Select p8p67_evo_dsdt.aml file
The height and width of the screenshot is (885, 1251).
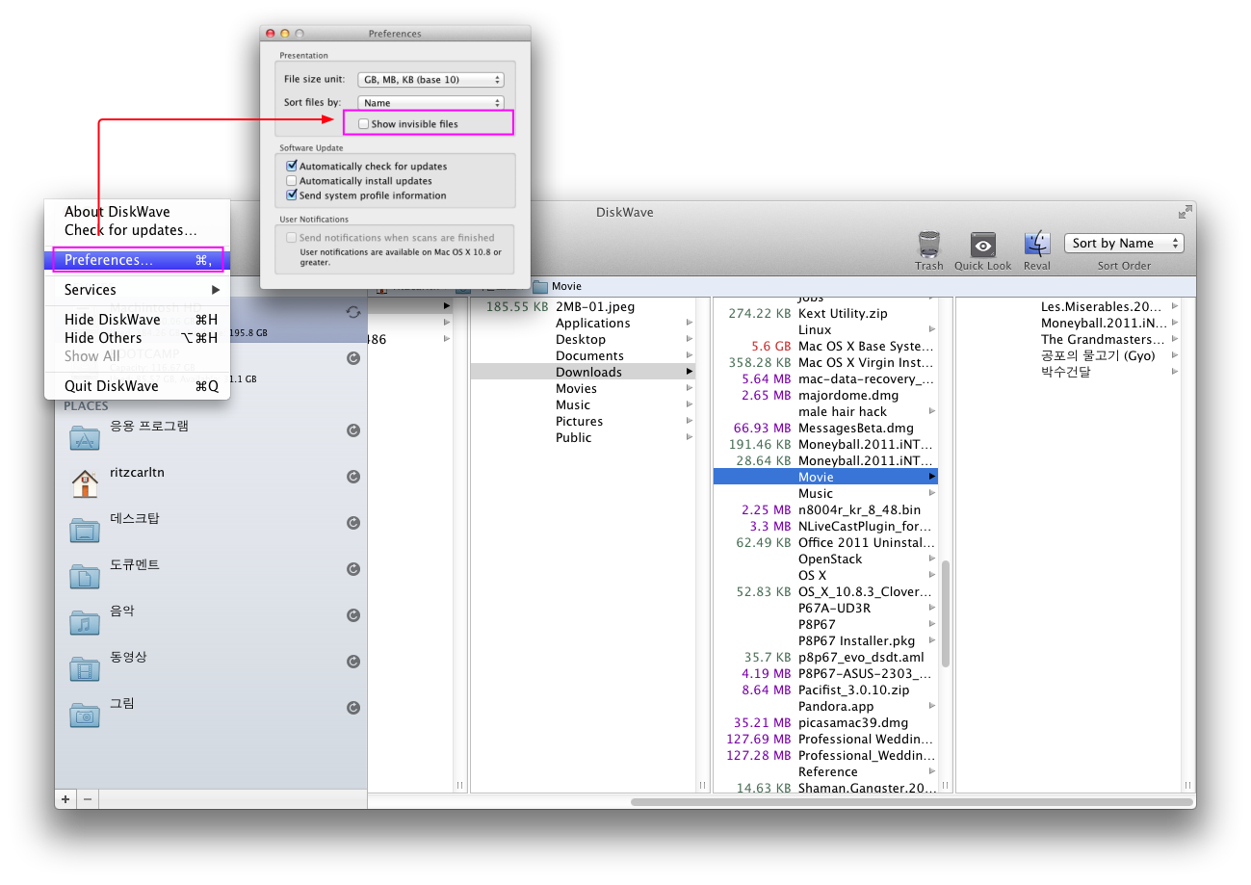point(825,658)
